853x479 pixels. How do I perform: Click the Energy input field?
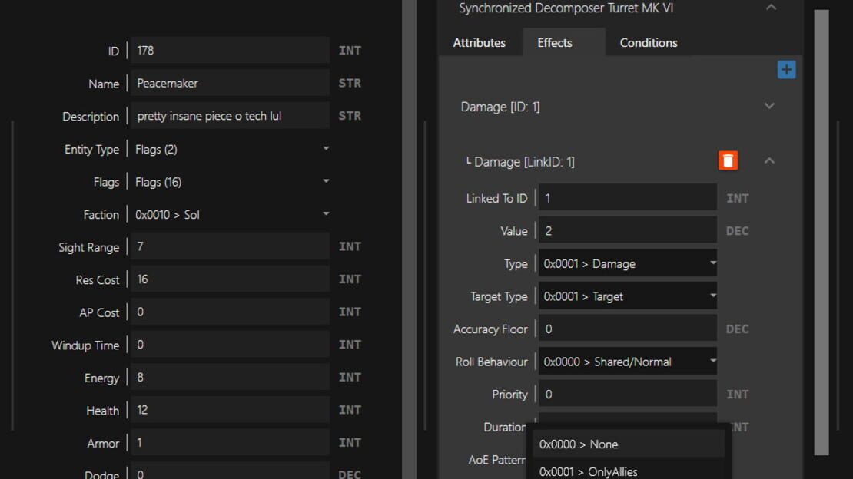coord(230,378)
